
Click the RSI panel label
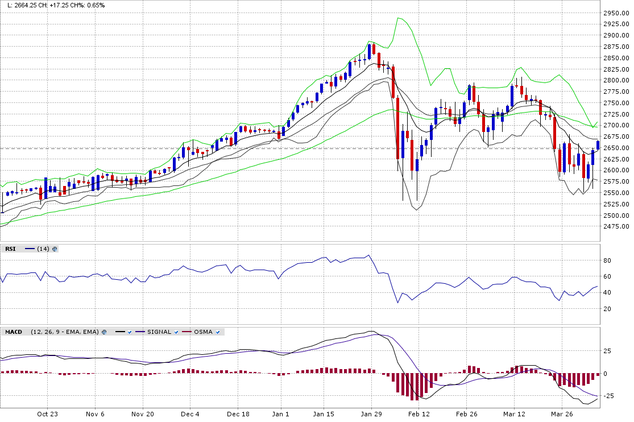(10, 249)
